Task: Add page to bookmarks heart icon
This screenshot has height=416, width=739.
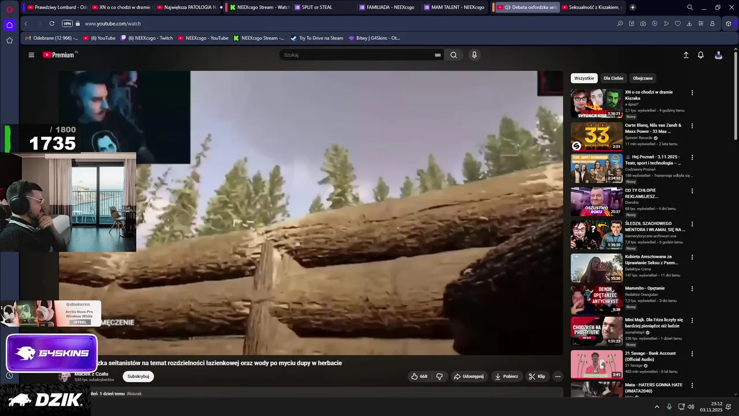Action: click(x=678, y=24)
